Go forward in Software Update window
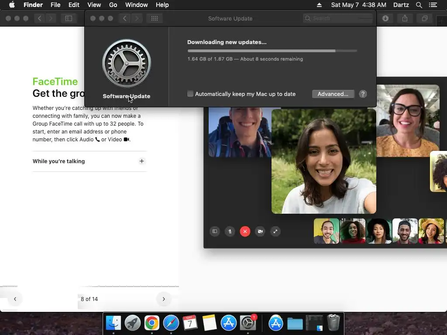The image size is (447, 335). [x=137, y=18]
